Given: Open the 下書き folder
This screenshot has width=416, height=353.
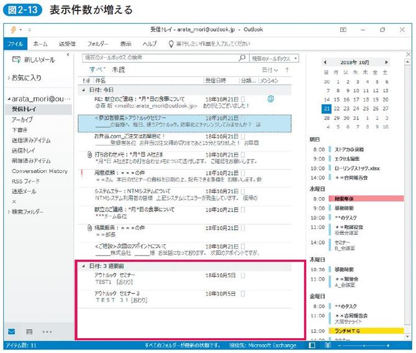Looking at the screenshot, I should pos(20,130).
